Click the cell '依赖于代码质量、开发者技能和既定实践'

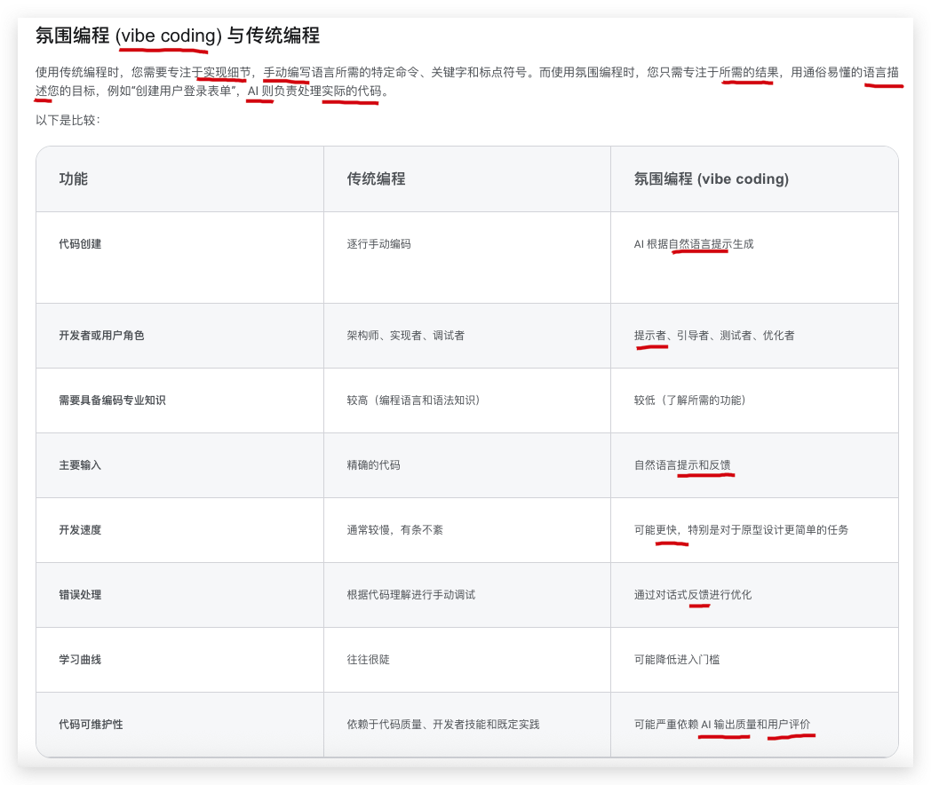pos(443,725)
